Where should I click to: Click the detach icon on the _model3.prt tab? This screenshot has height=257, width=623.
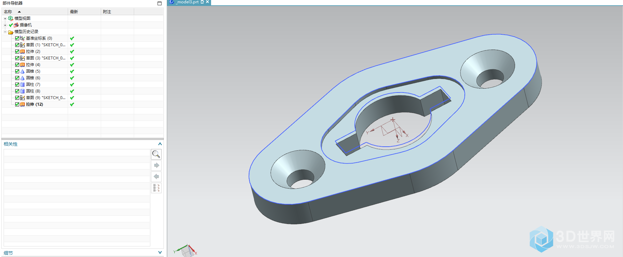pos(202,2)
